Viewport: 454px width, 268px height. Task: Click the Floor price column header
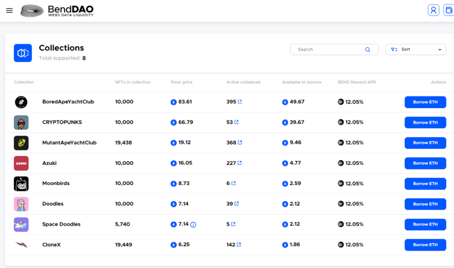pos(181,82)
